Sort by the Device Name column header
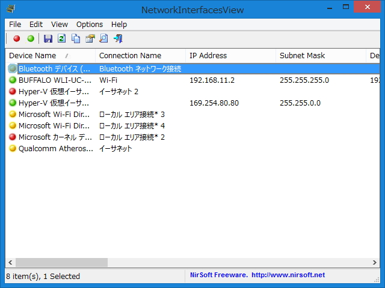The height and width of the screenshot is (288, 385). [51, 56]
